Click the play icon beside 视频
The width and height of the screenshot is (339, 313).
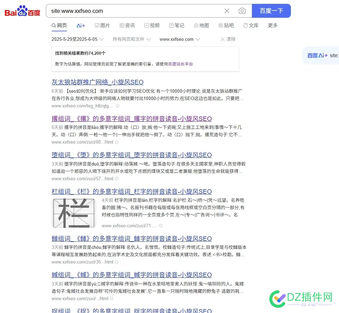pyautogui.click(x=147, y=25)
